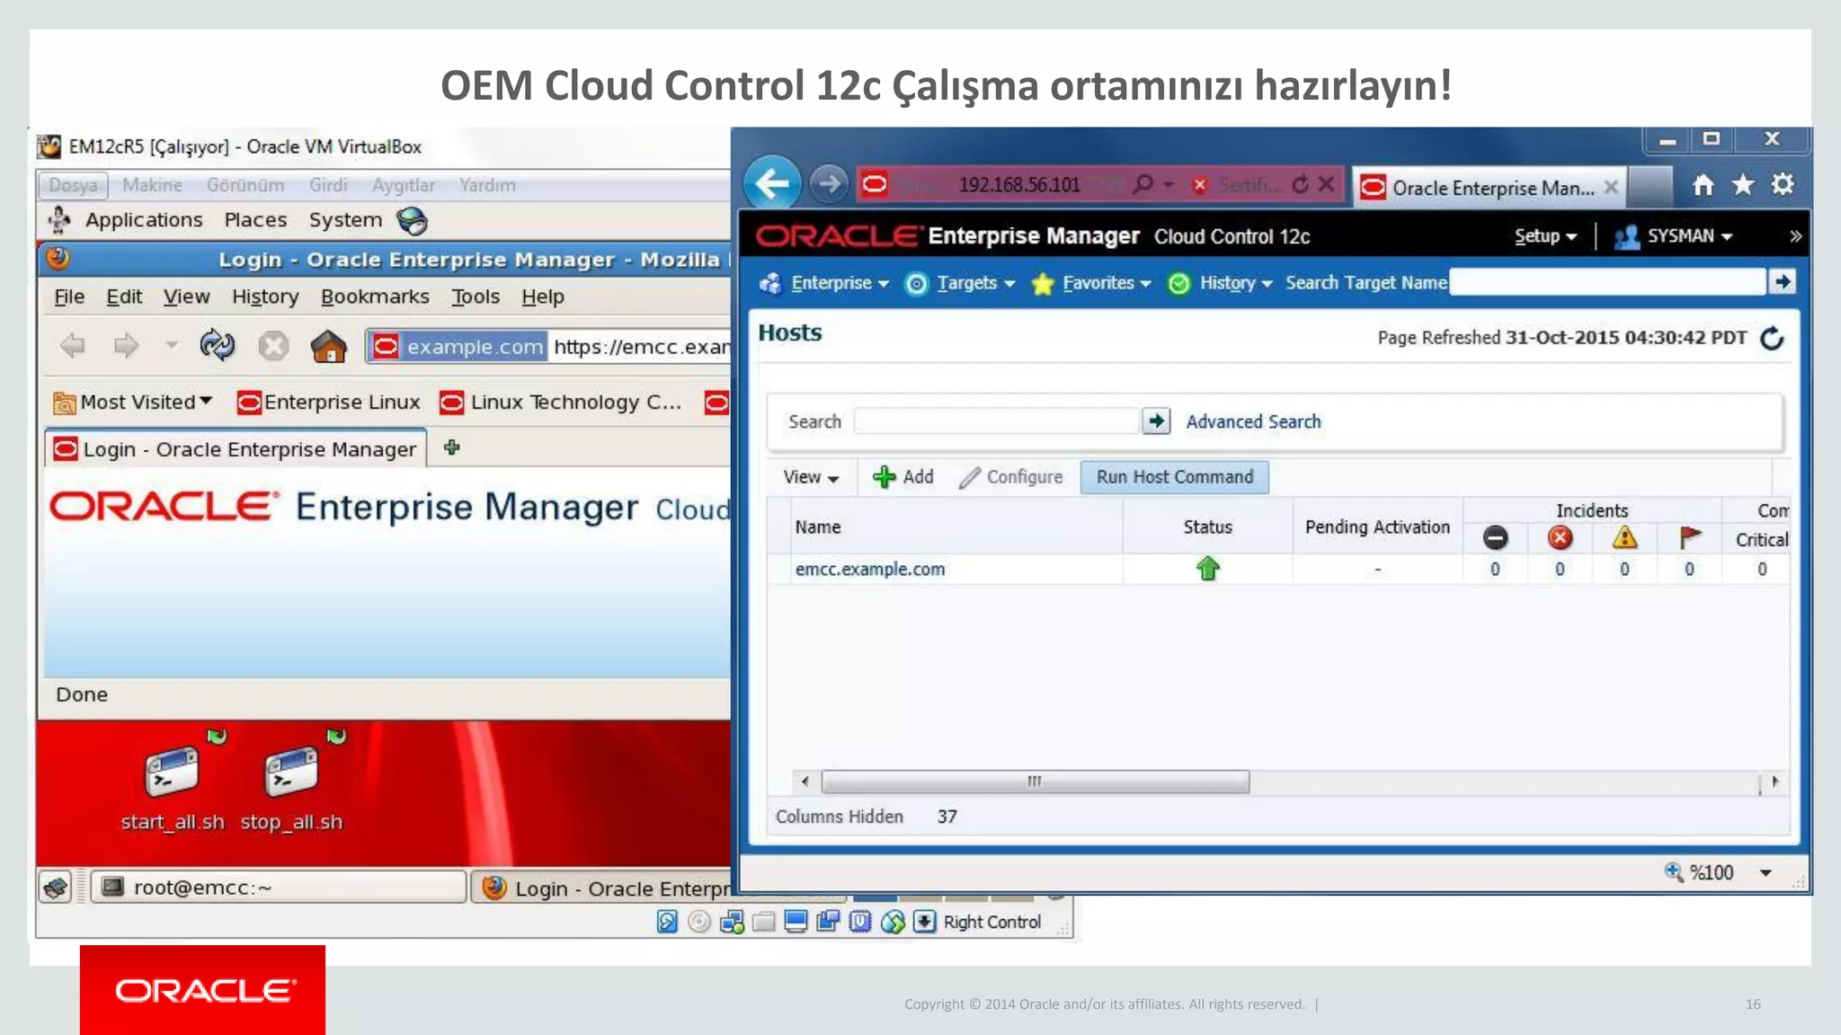The width and height of the screenshot is (1841, 1035).
Task: Click the Escalated incidents red flag icon
Action: coord(1690,537)
